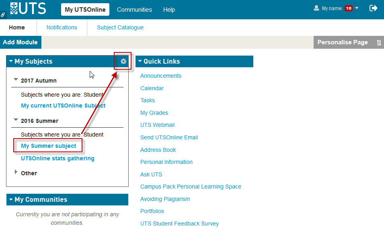Click the Personalise Page button

[x=342, y=42]
